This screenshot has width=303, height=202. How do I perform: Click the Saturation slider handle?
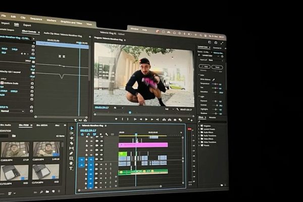point(216,92)
